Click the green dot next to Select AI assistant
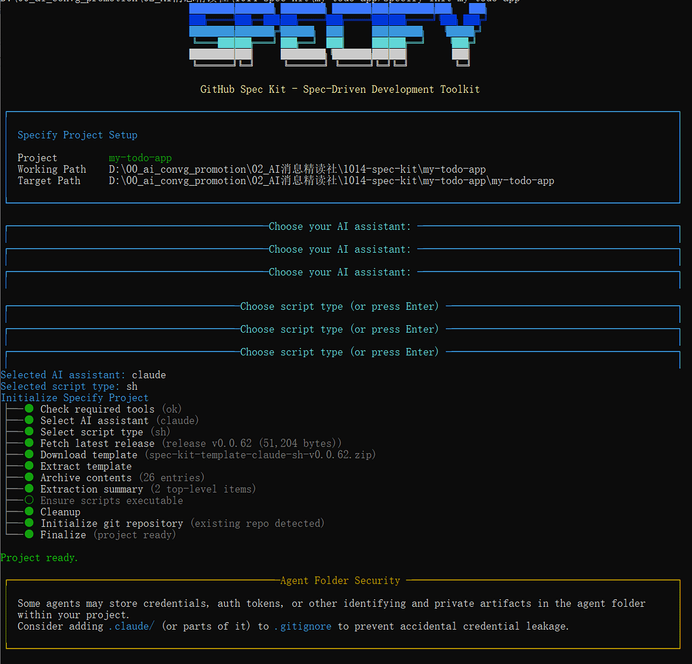This screenshot has height=664, width=692. (x=29, y=421)
